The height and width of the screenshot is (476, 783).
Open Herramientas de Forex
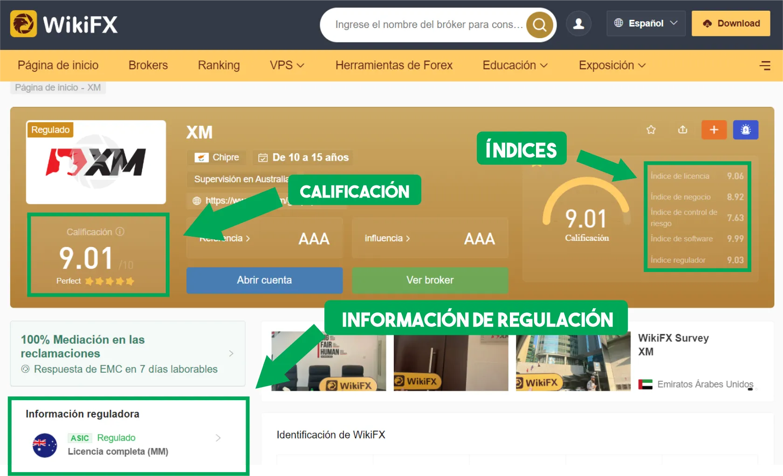pyautogui.click(x=394, y=65)
